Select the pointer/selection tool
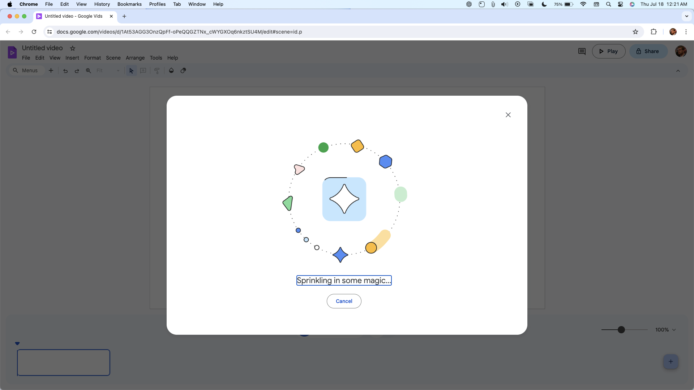694x390 pixels. [132, 70]
